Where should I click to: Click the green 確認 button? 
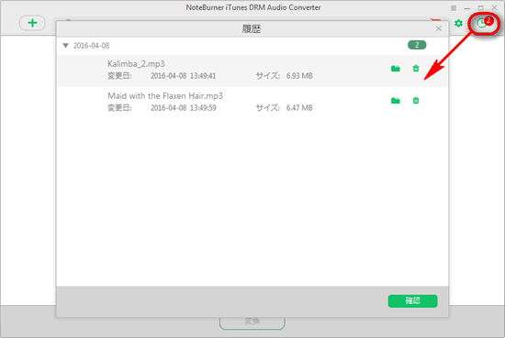[412, 301]
